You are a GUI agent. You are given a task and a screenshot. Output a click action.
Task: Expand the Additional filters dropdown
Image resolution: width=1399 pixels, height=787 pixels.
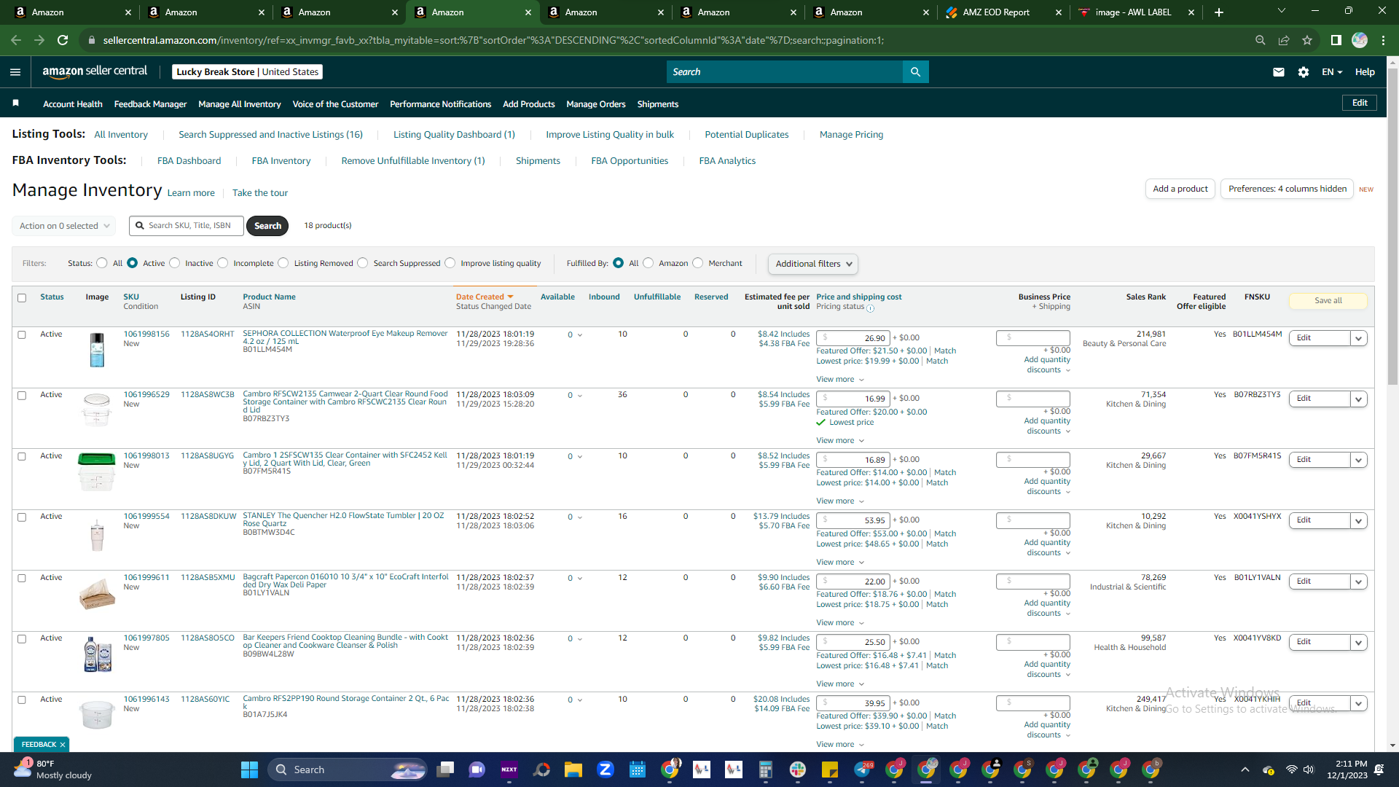pos(813,264)
